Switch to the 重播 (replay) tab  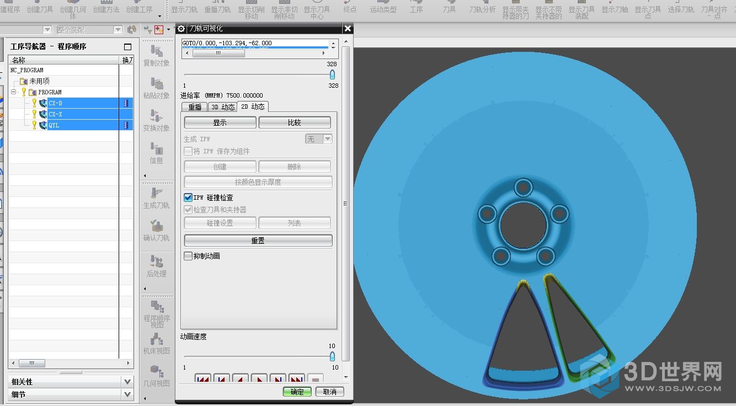point(194,107)
